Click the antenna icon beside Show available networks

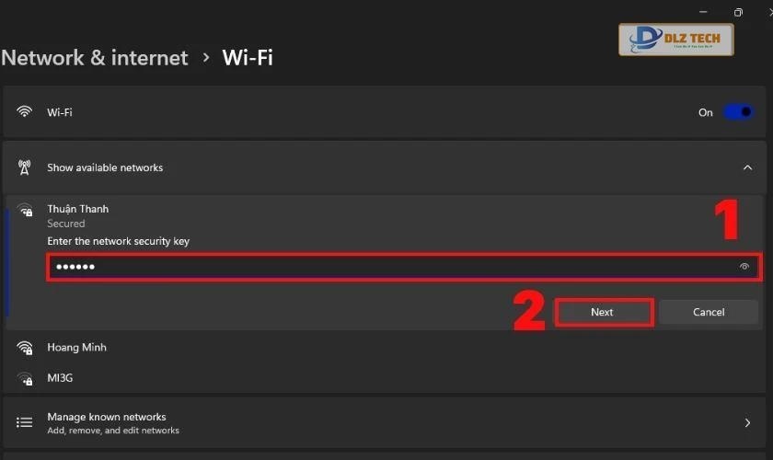click(24, 167)
